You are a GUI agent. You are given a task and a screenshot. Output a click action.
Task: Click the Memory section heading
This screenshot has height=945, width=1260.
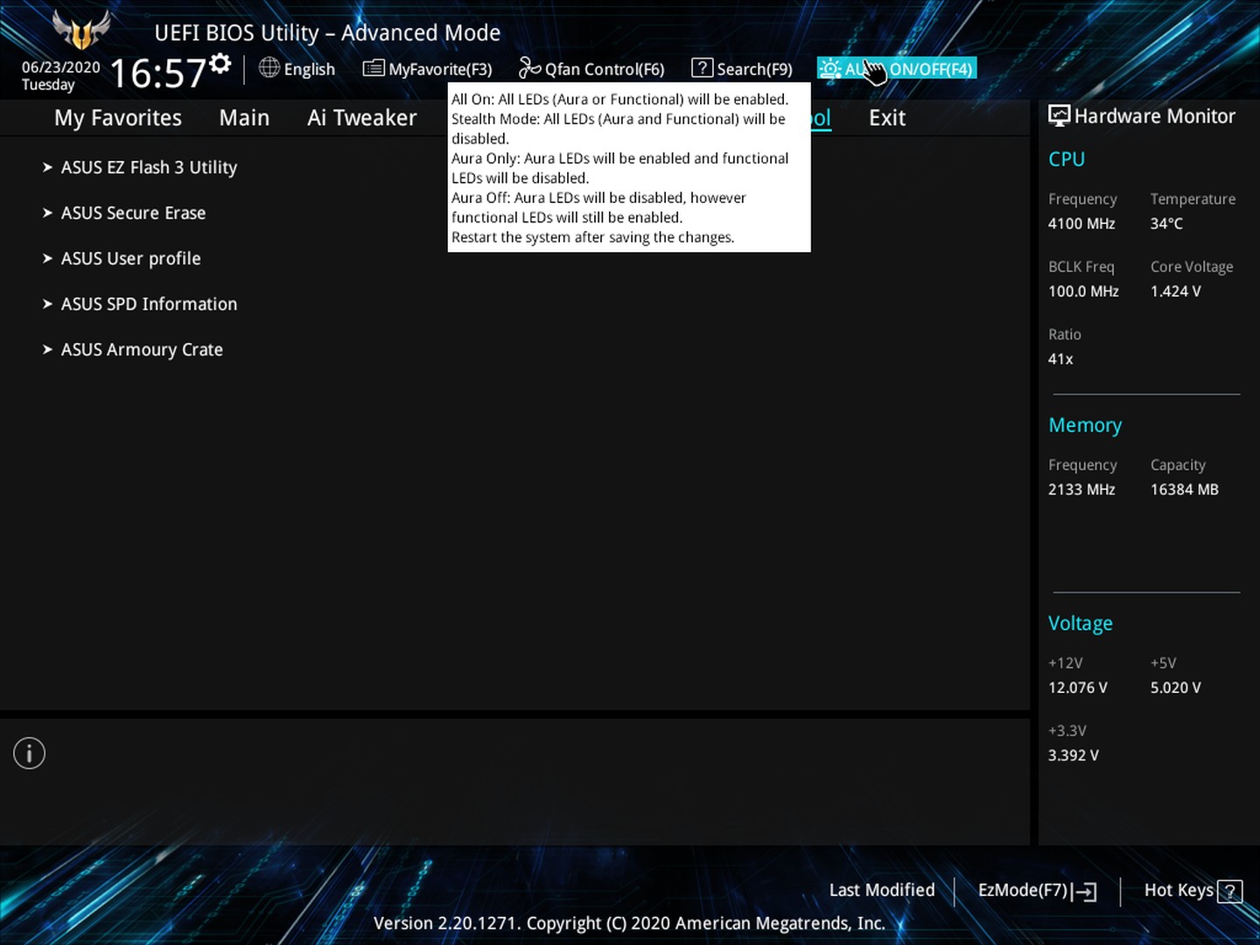tap(1085, 425)
